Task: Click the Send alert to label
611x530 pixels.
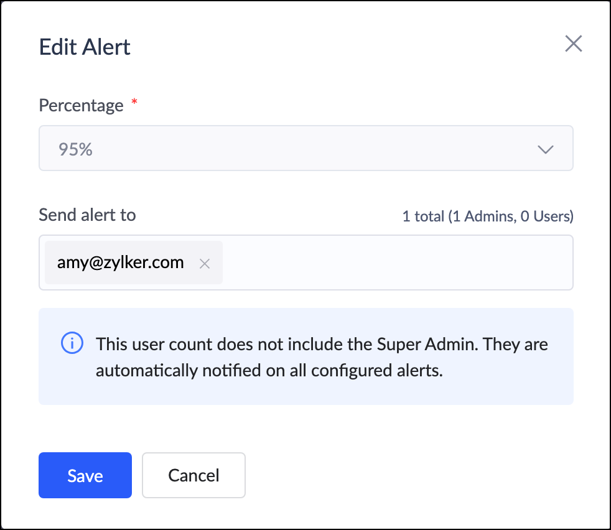Action: pyautogui.click(x=87, y=215)
